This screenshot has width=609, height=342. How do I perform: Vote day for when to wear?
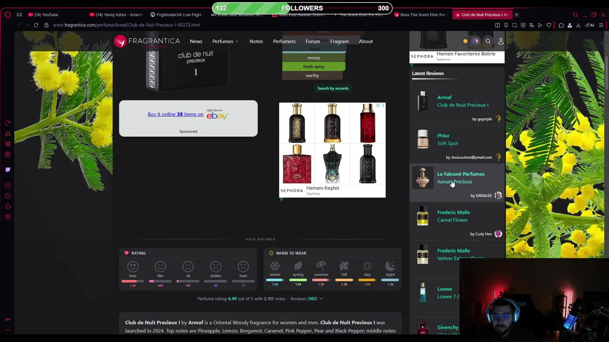[x=367, y=266]
